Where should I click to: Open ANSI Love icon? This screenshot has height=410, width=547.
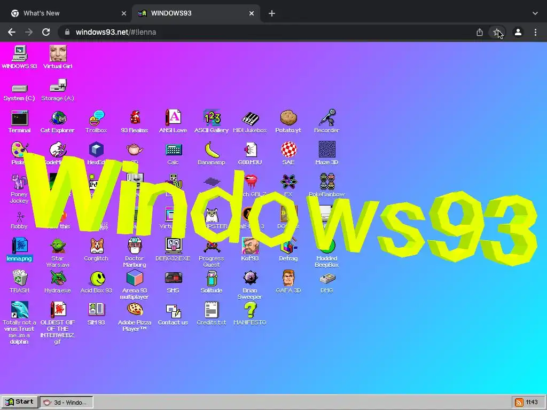click(x=173, y=122)
